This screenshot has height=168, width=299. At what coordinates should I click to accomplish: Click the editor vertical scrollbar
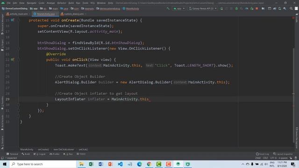[x=293, y=95]
